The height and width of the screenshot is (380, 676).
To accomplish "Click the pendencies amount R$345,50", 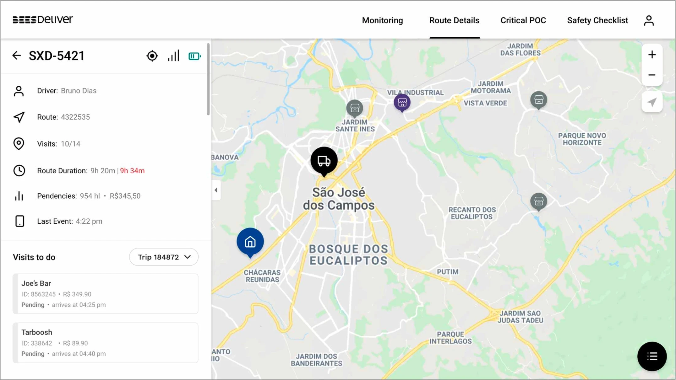I will click(x=125, y=196).
